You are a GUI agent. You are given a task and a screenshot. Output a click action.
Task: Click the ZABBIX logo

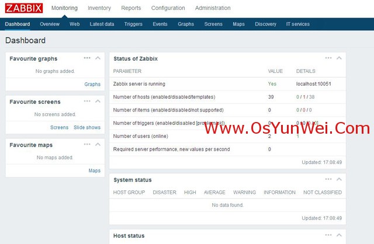click(x=24, y=8)
